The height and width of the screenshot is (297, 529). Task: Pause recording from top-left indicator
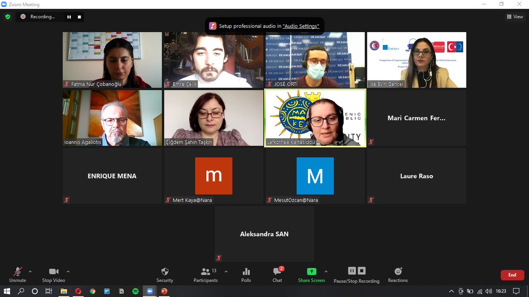(69, 17)
